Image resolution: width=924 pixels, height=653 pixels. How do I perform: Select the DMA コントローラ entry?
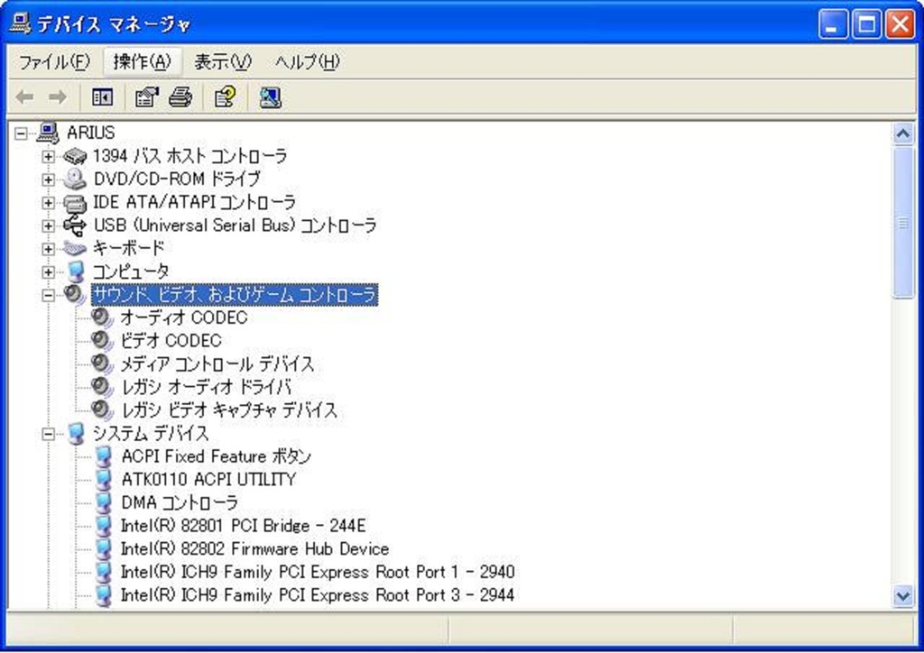pyautogui.click(x=180, y=502)
